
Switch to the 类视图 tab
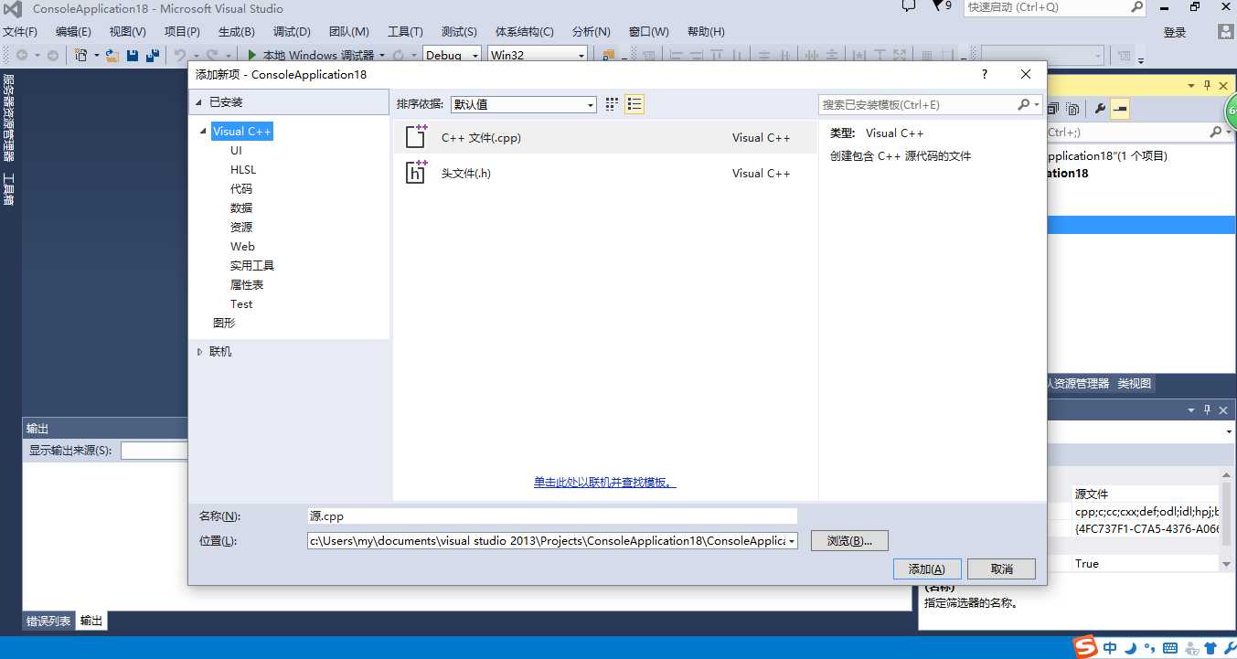pyautogui.click(x=1135, y=384)
